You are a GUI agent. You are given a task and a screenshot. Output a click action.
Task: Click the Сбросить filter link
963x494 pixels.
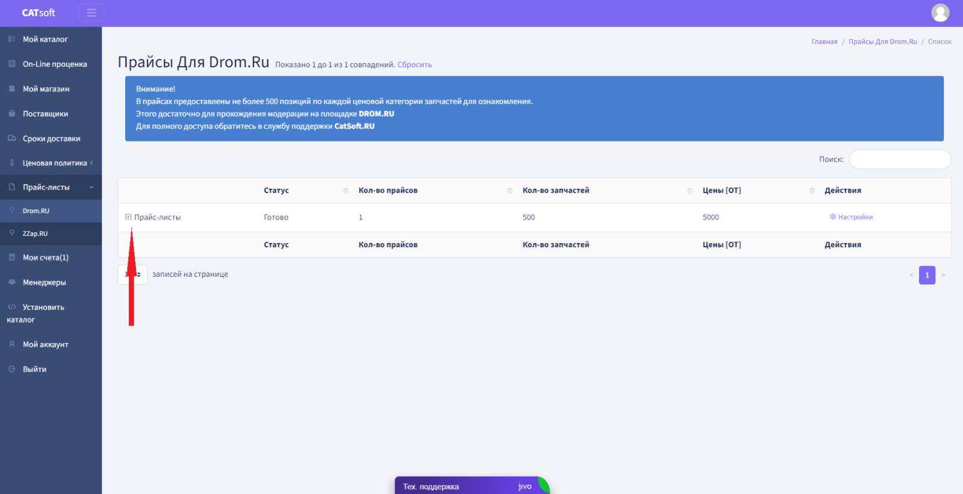click(x=414, y=65)
